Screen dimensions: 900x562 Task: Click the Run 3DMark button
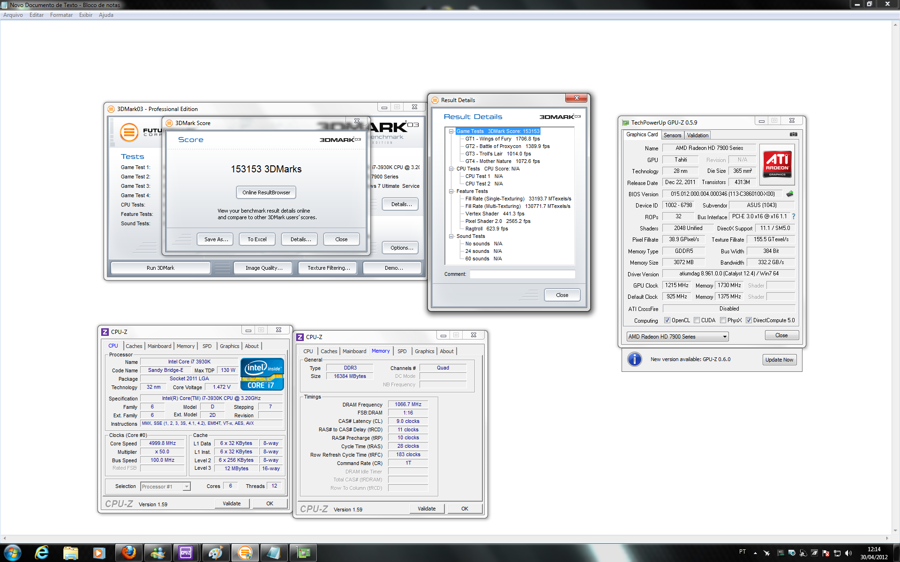tap(160, 268)
